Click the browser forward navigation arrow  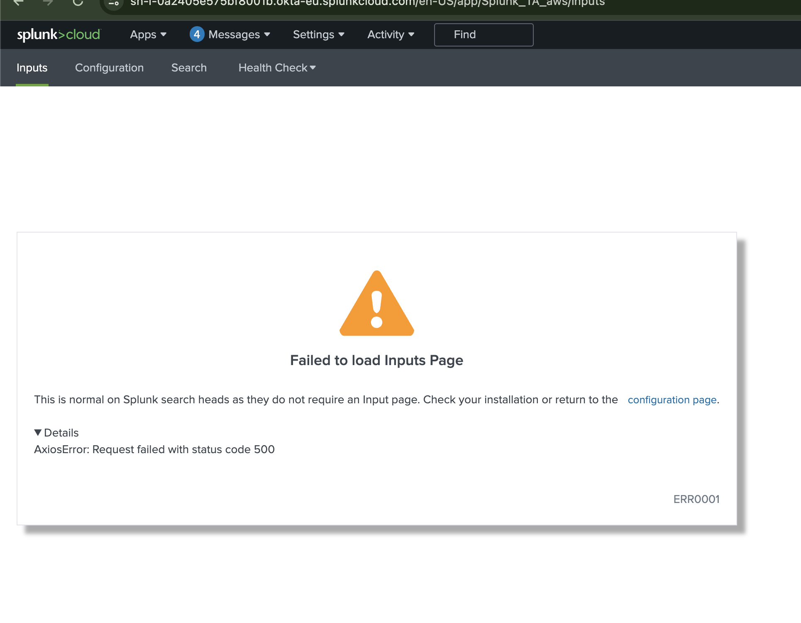click(48, 3)
